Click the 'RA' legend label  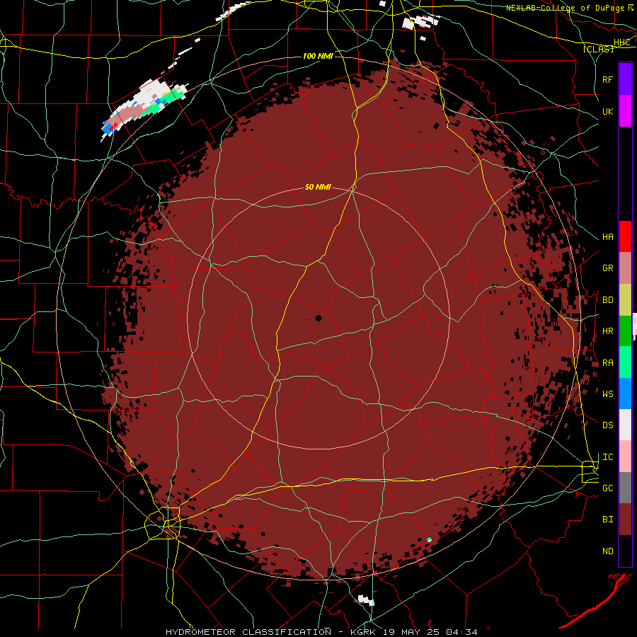(607, 362)
